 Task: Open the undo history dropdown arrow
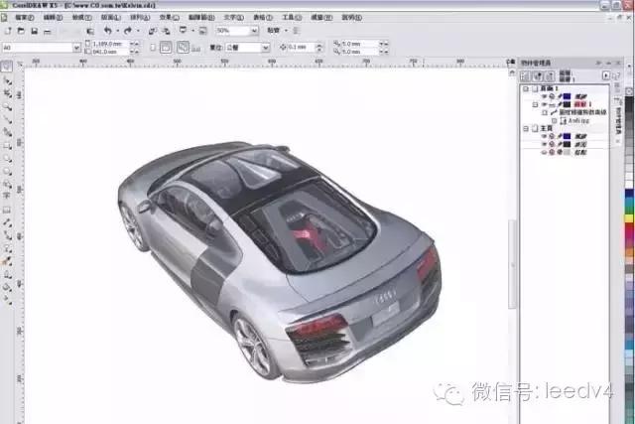(x=117, y=31)
